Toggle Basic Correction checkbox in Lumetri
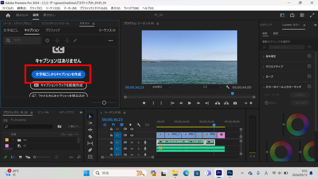Screen dimensions: 318x179 pos(309,56)
